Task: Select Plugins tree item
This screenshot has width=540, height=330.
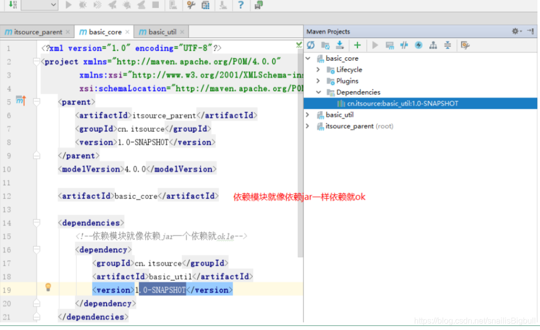Action: 347,81
